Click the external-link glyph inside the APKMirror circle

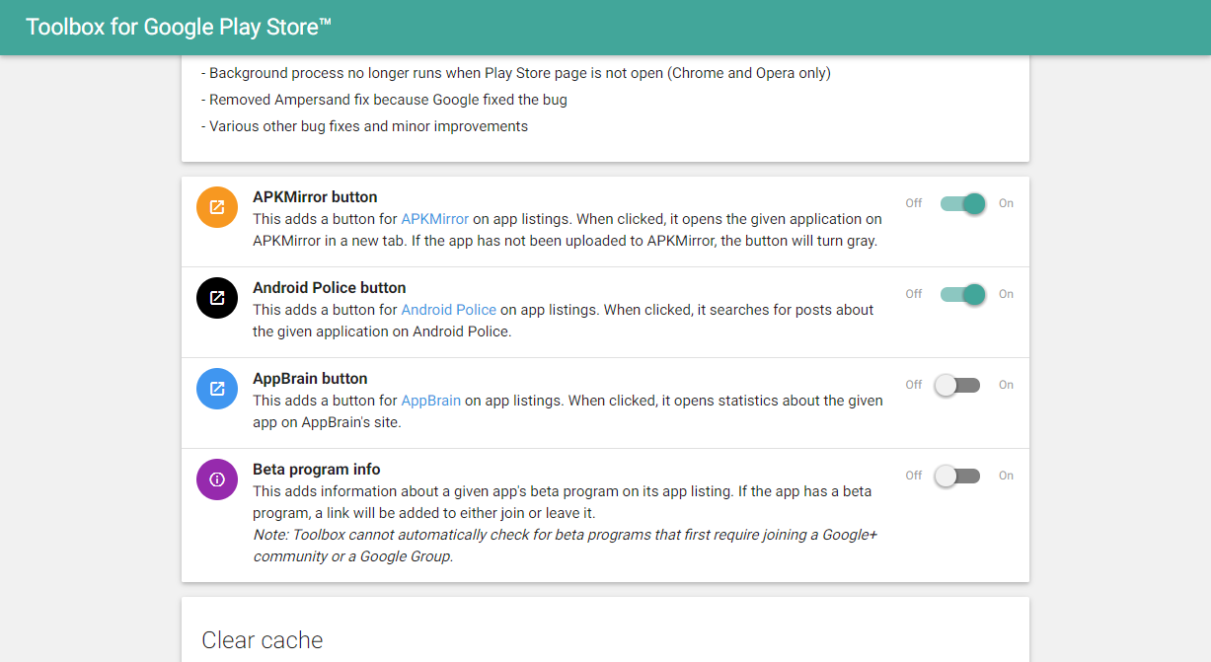click(x=217, y=207)
